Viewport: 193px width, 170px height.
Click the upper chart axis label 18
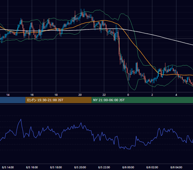click(x=56, y=95)
